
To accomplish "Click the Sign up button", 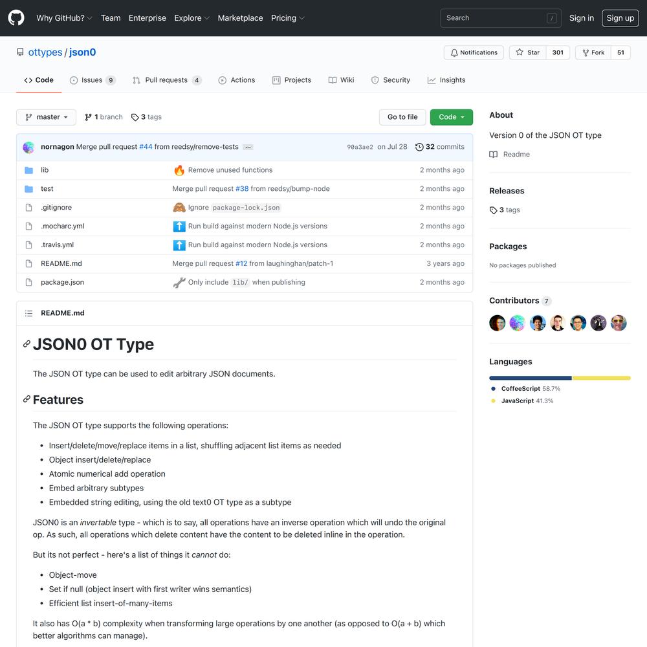I will (x=620, y=17).
